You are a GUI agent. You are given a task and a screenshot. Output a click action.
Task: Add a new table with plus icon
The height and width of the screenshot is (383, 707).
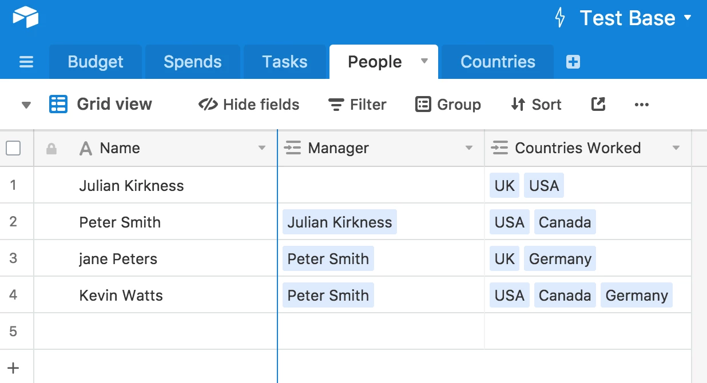point(573,62)
